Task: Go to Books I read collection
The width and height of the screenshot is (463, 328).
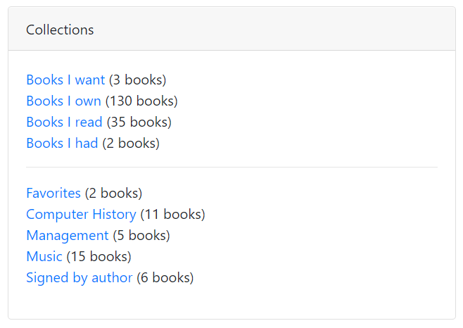Action: tap(64, 122)
